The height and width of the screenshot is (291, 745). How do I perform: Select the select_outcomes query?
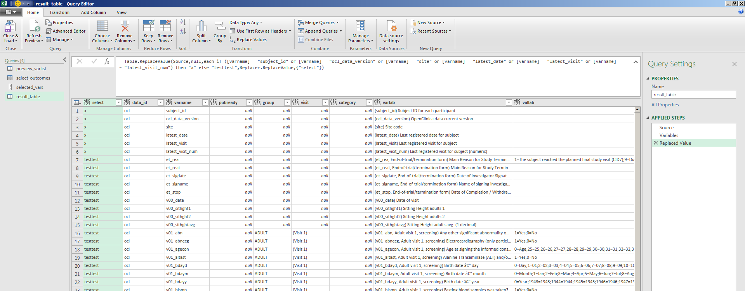pyautogui.click(x=33, y=78)
